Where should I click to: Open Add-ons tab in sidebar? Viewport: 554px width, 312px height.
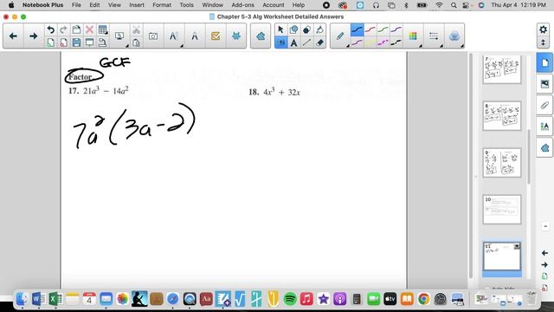coord(544,147)
